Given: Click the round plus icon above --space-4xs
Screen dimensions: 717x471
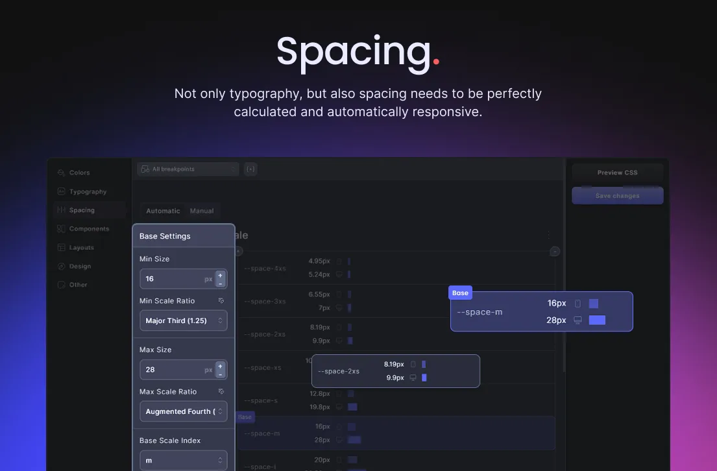Looking at the screenshot, I should coord(238,251).
